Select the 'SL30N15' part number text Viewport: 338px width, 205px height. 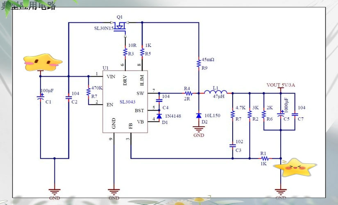pyautogui.click(x=104, y=28)
